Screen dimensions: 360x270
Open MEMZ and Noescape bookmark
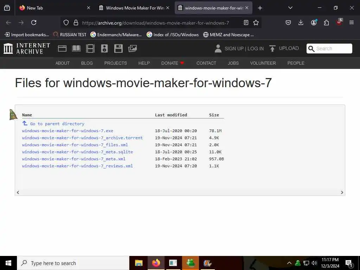pos(229,35)
